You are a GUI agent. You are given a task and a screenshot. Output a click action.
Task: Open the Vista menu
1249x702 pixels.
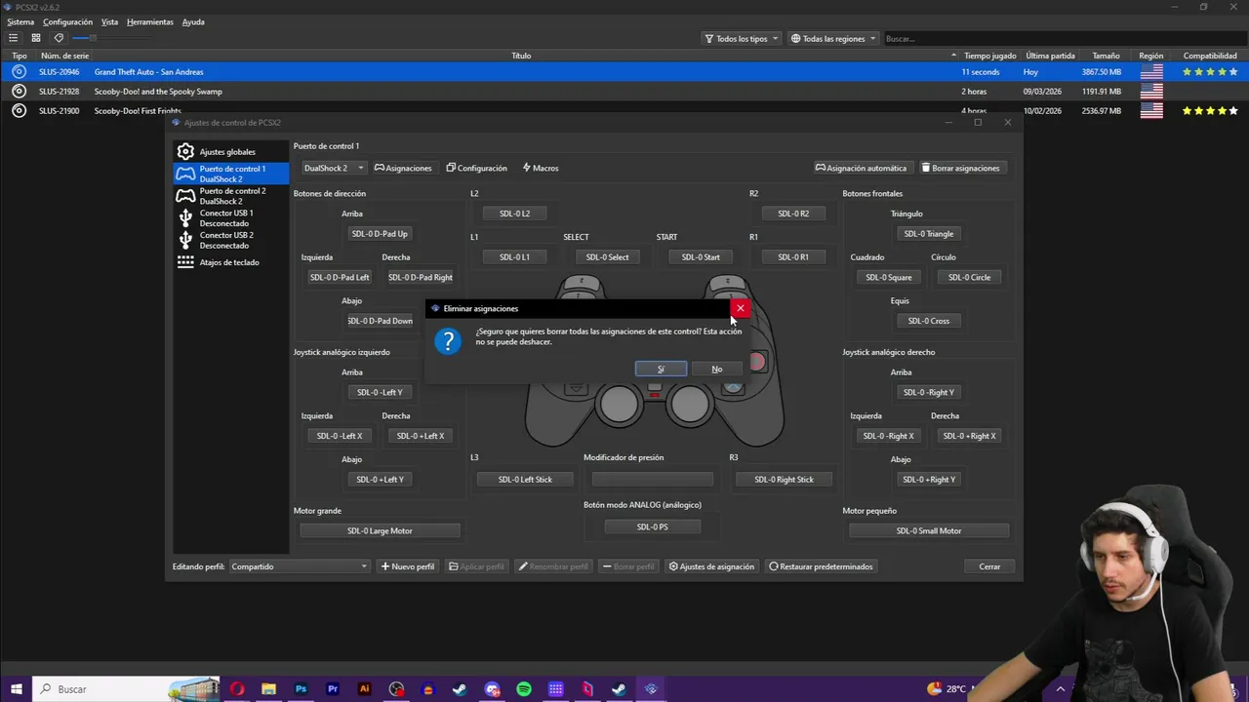click(109, 21)
